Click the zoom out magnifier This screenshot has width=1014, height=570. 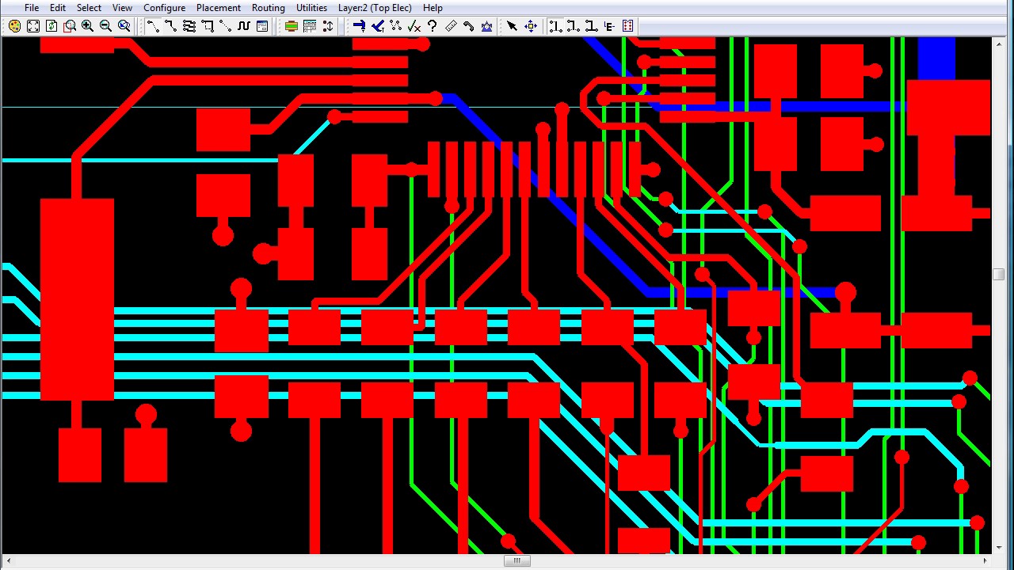click(x=105, y=26)
